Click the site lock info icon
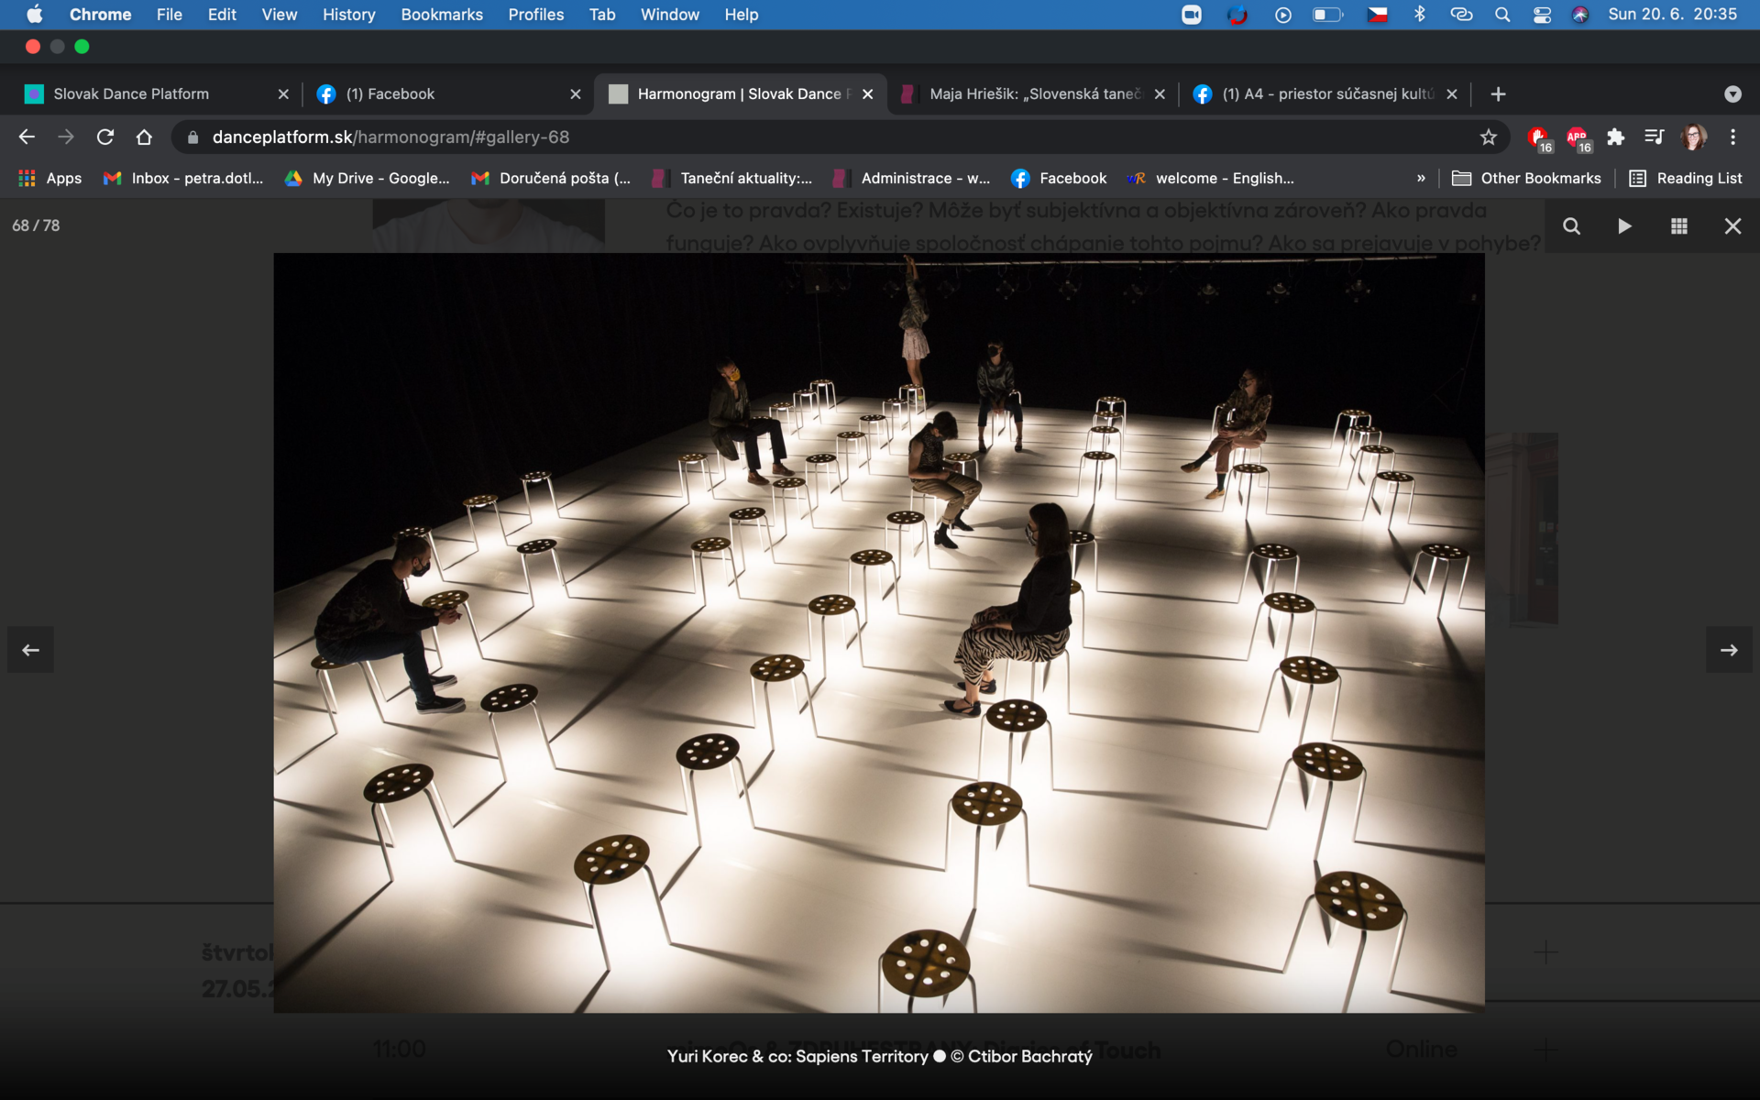Viewport: 1760px width, 1100px height. [x=192, y=137]
